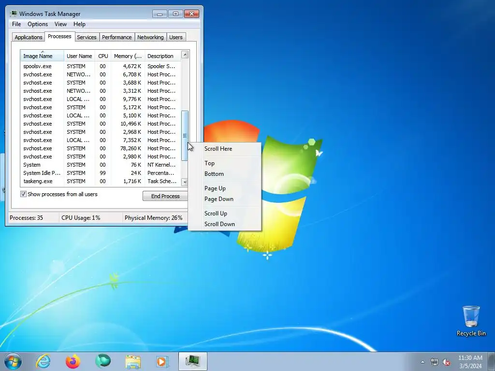Toggle Show processes from all users
Screen dimensions: 495x371
(23, 194)
